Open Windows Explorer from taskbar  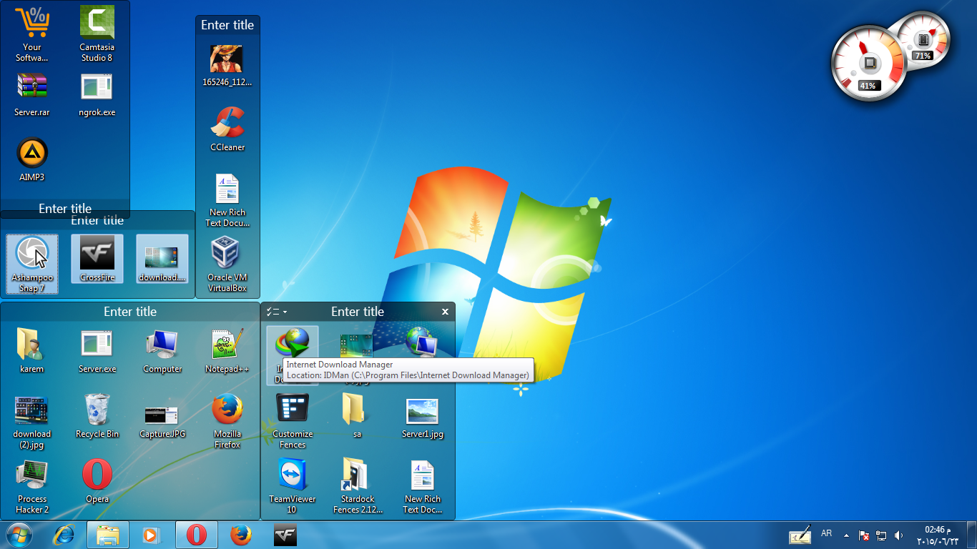(x=108, y=535)
